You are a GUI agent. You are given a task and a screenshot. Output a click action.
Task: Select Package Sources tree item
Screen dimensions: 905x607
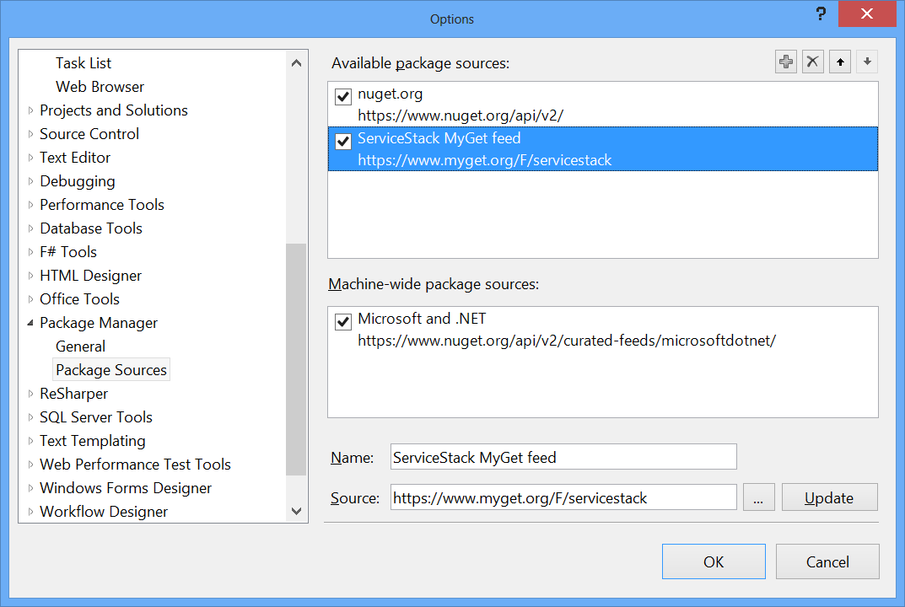(111, 370)
